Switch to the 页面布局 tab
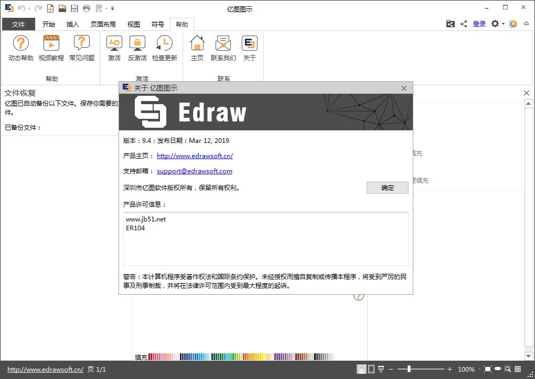This screenshot has width=535, height=379. [103, 24]
